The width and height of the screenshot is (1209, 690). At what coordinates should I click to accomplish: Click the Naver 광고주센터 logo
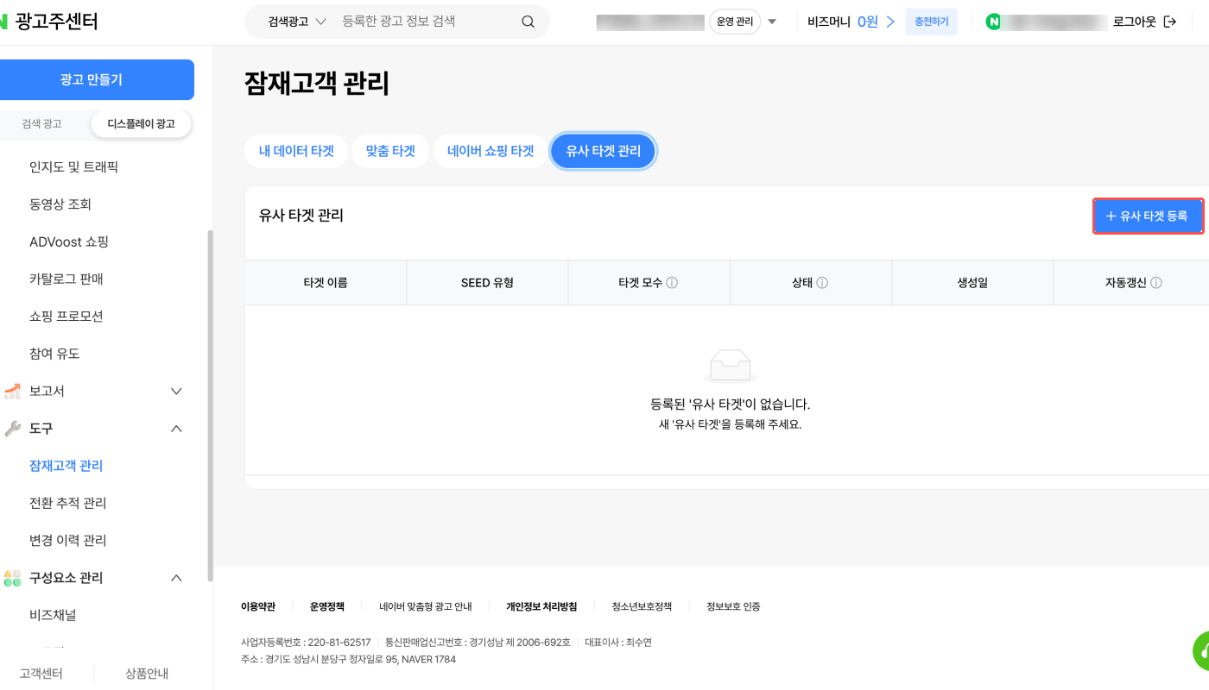(x=48, y=22)
